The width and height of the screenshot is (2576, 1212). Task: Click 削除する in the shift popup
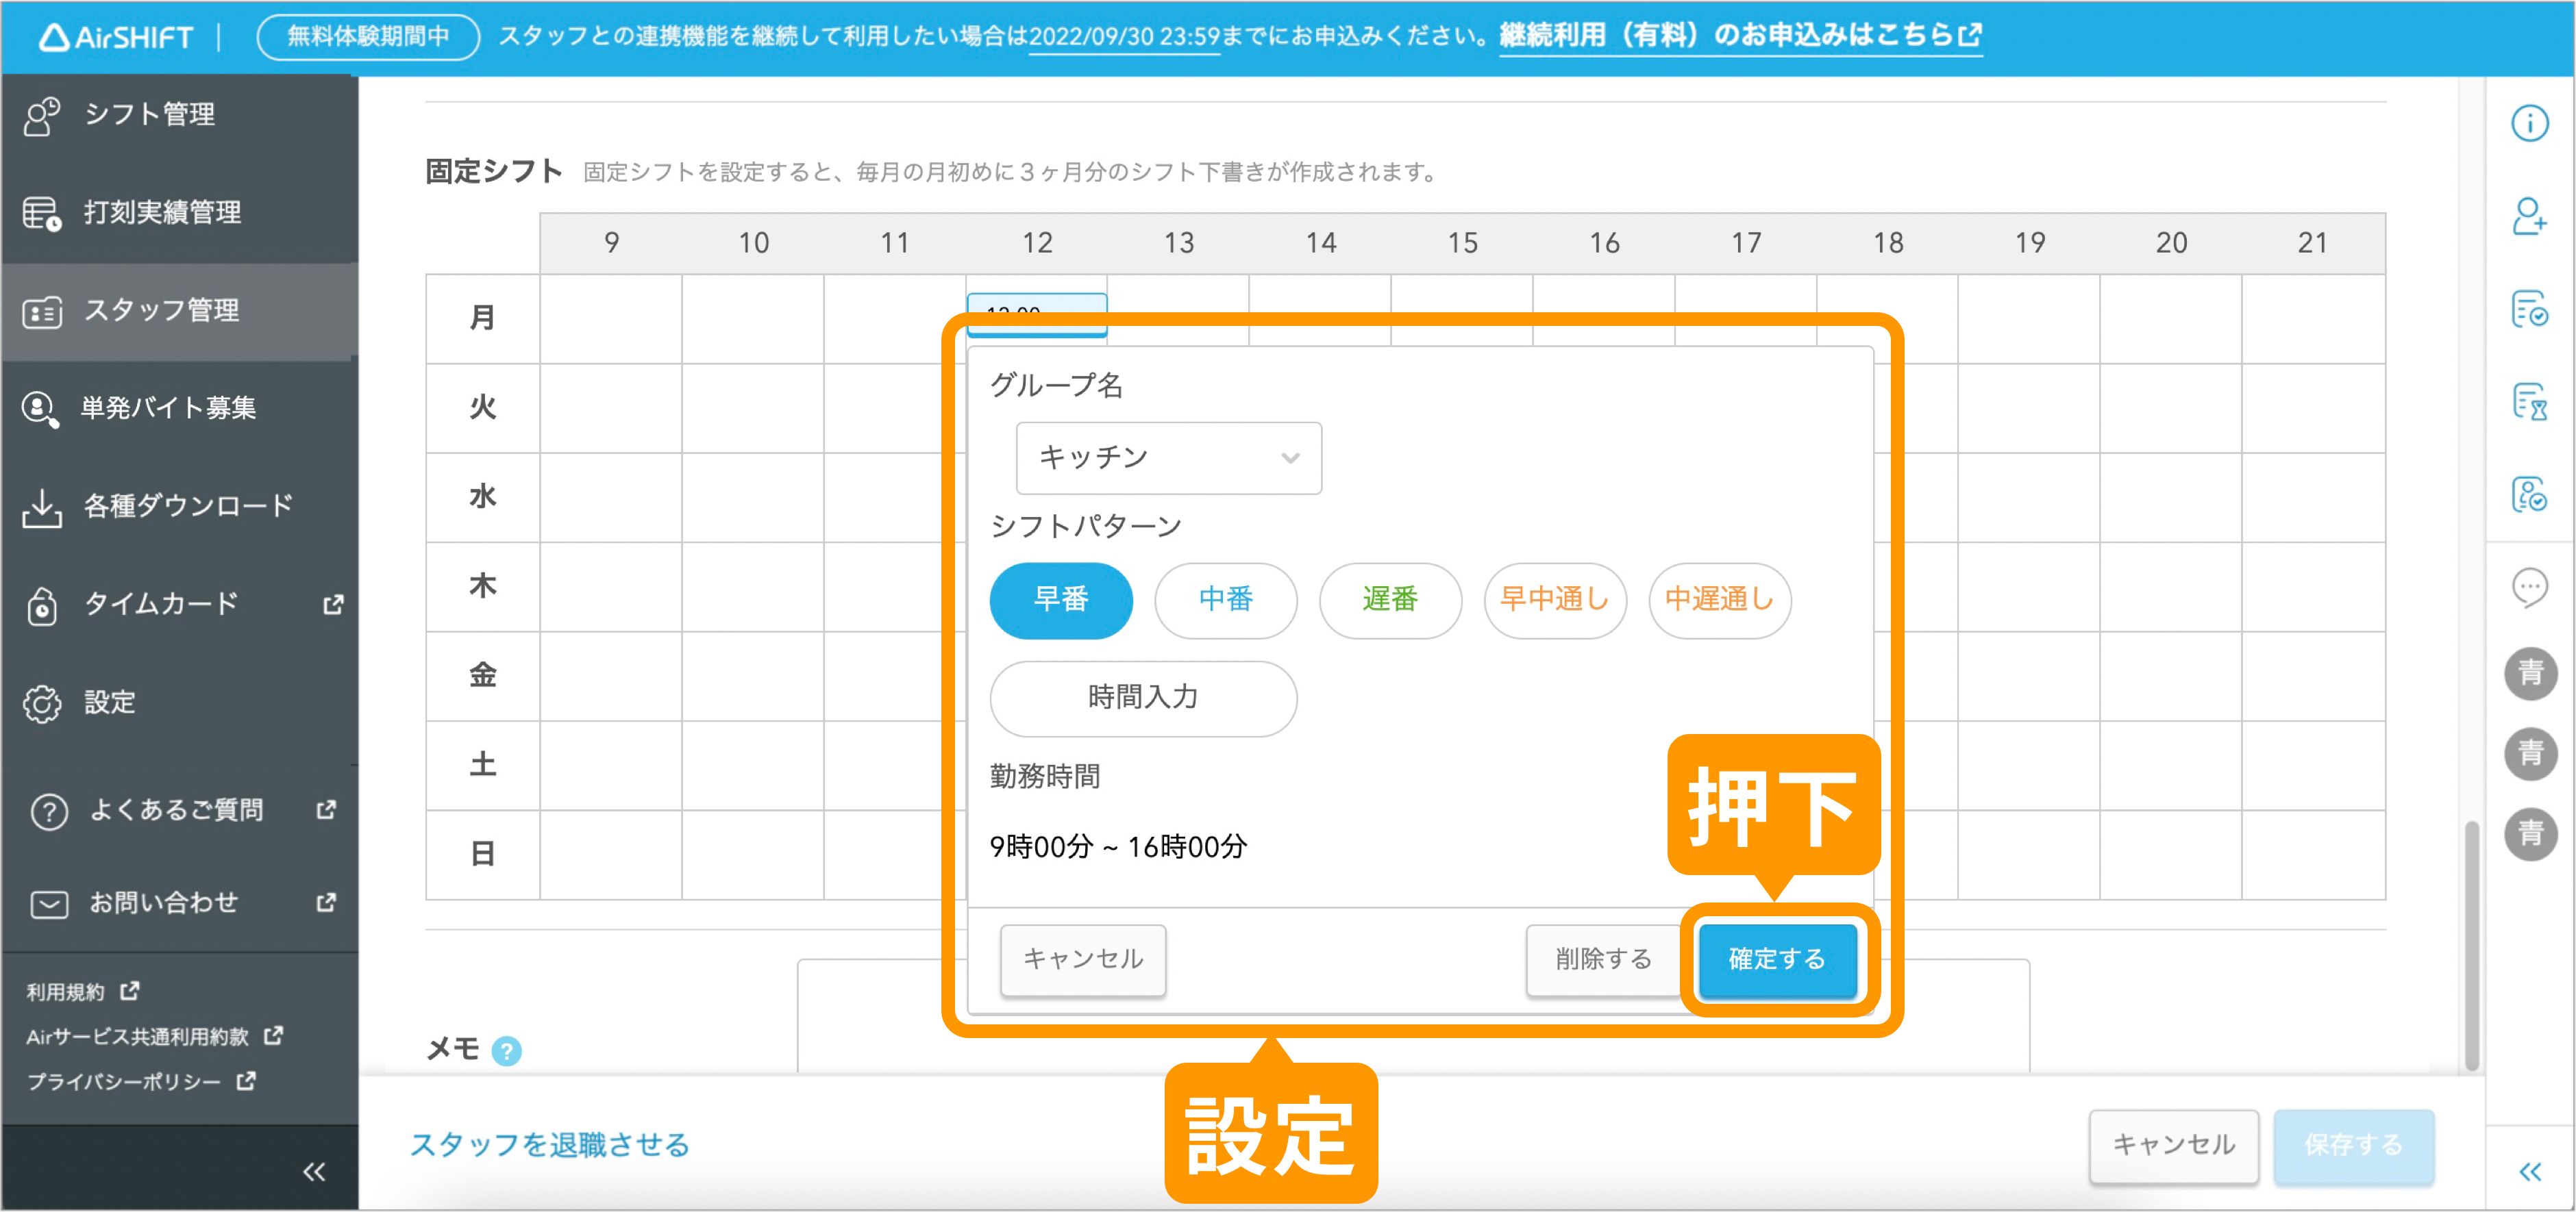coord(1603,959)
